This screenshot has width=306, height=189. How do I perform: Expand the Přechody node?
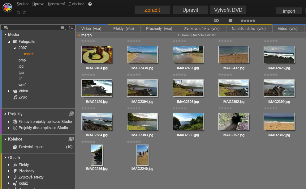click(x=9, y=171)
